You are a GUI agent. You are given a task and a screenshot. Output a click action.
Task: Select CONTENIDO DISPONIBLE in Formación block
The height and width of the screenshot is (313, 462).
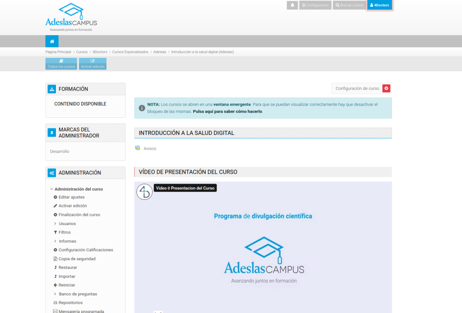(80, 104)
